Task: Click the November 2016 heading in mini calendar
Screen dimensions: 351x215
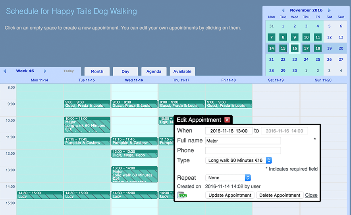Action: coord(306,10)
